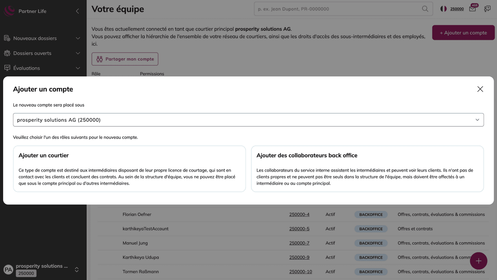Select Ajouter des collaborateurs back office card
Viewport: 497px width, 280px height.
(367, 169)
